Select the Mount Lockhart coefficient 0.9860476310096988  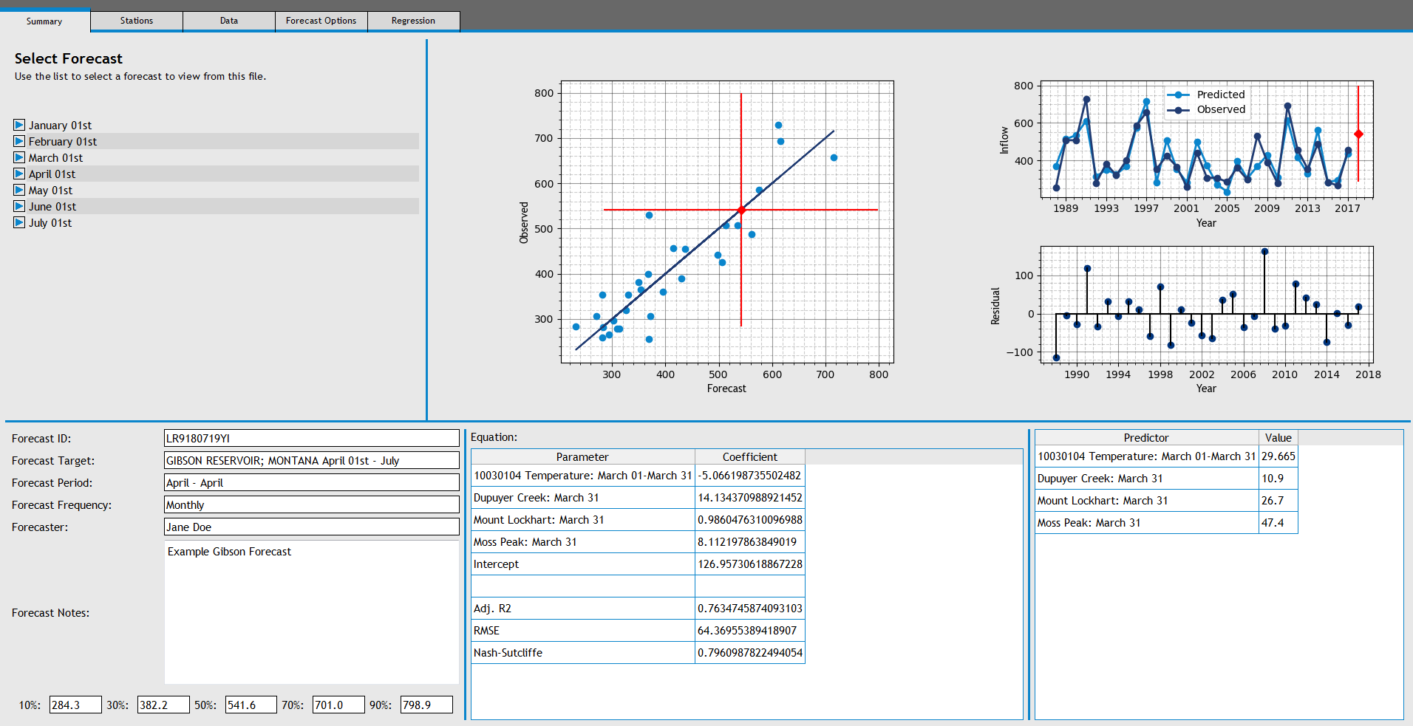[x=750, y=520]
